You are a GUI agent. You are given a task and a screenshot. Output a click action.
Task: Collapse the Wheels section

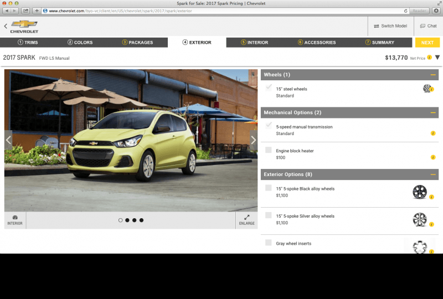(x=433, y=75)
